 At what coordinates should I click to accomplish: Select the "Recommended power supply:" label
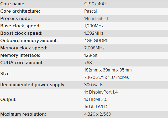point(33,85)
